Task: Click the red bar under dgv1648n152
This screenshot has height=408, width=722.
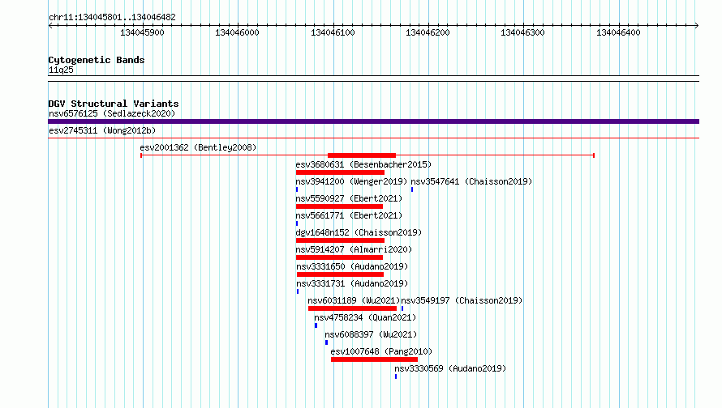Action: pos(340,240)
